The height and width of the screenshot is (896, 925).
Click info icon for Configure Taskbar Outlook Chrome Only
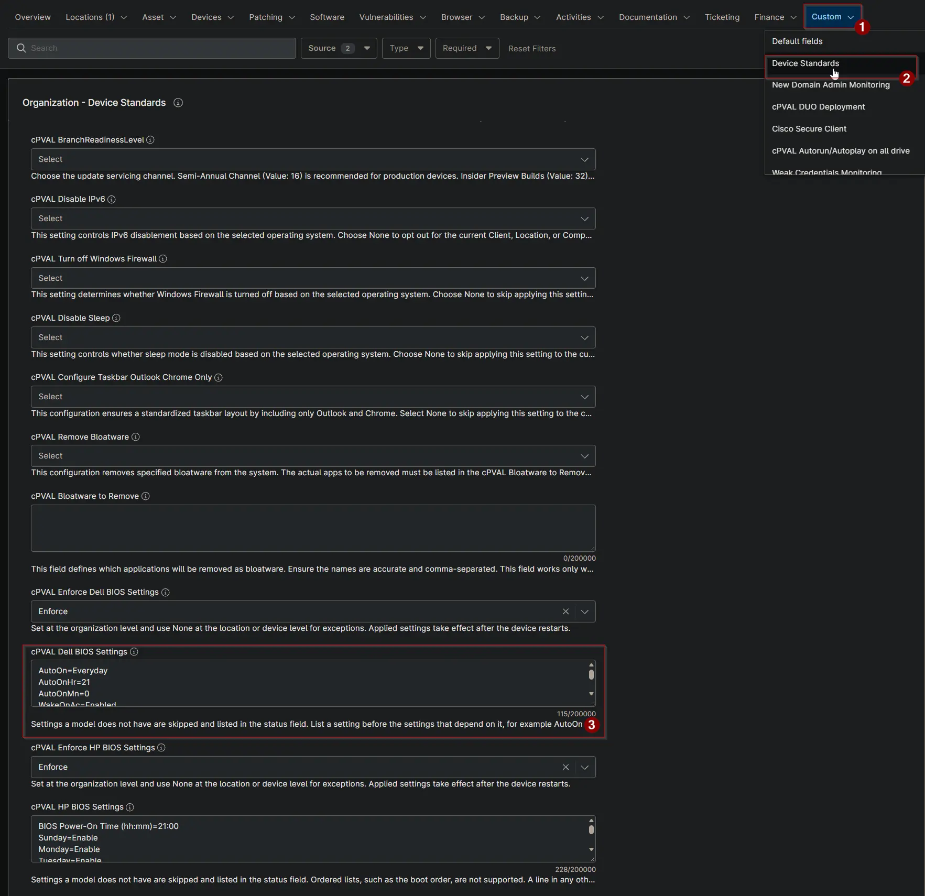click(x=219, y=377)
